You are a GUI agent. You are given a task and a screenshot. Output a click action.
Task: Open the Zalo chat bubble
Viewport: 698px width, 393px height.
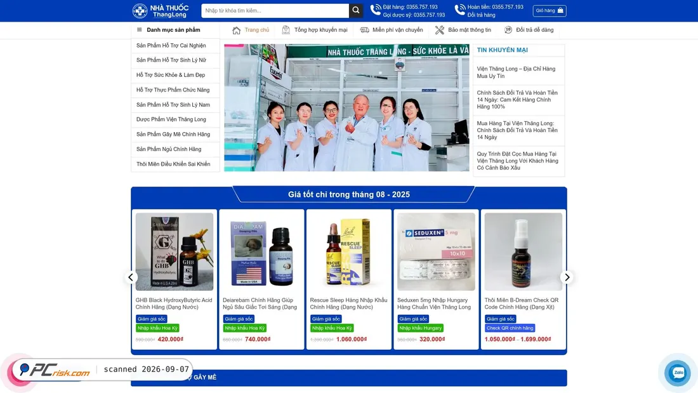pyautogui.click(x=678, y=373)
